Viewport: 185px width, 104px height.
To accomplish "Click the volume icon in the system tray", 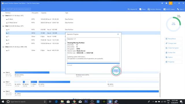I will pyautogui.click(x=164, y=102).
